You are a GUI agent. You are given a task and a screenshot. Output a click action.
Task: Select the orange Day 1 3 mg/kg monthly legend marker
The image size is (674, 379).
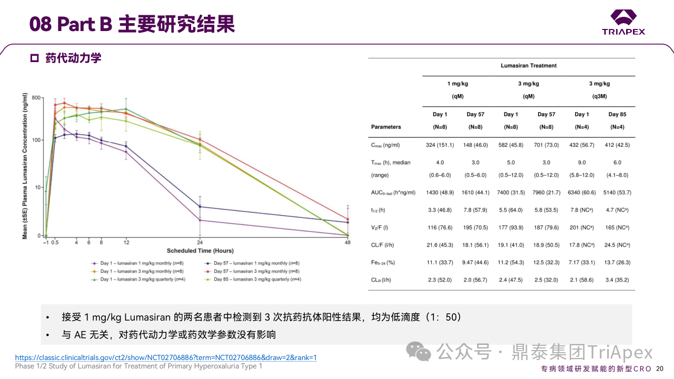94,271
